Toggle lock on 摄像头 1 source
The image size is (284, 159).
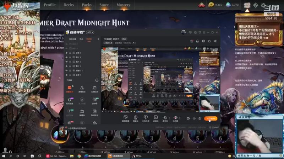click(70, 70)
